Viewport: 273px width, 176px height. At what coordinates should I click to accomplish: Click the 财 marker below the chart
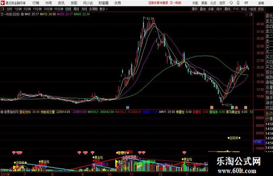pyautogui.click(x=128, y=108)
